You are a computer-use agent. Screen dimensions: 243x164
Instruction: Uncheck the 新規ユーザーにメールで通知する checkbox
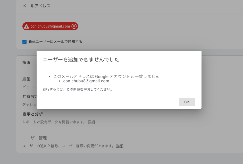coord(24,42)
